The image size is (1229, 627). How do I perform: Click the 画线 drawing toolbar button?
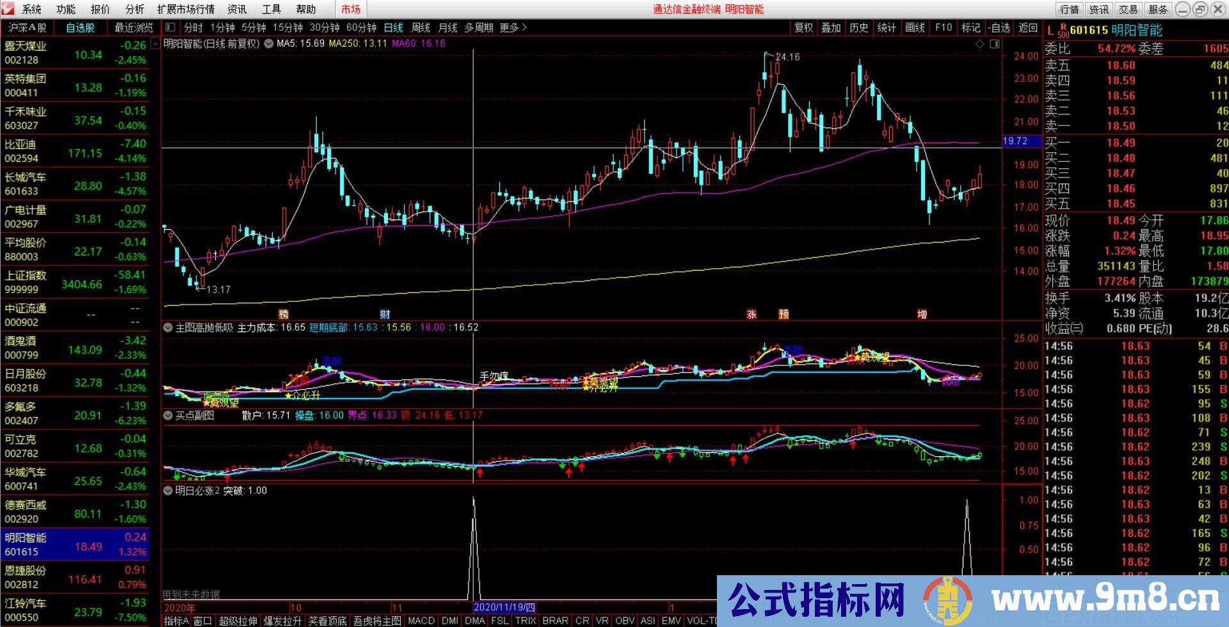click(915, 28)
